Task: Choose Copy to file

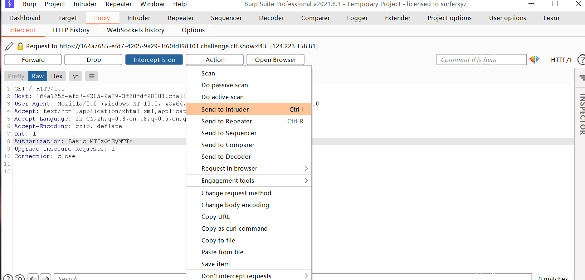Action: pyautogui.click(x=249, y=240)
